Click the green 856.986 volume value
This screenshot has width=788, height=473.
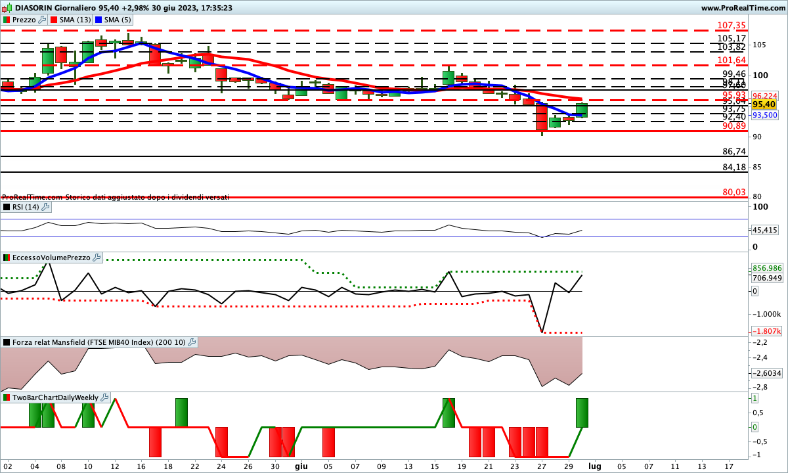[x=767, y=268]
